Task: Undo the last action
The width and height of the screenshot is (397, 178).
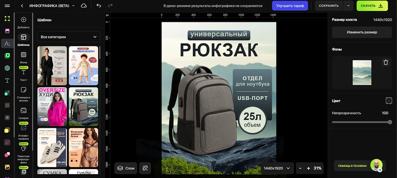Action: (x=99, y=6)
